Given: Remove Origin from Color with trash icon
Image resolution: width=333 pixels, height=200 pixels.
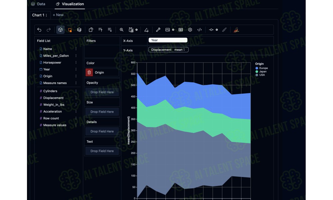Looking at the screenshot, I should [x=89, y=72].
